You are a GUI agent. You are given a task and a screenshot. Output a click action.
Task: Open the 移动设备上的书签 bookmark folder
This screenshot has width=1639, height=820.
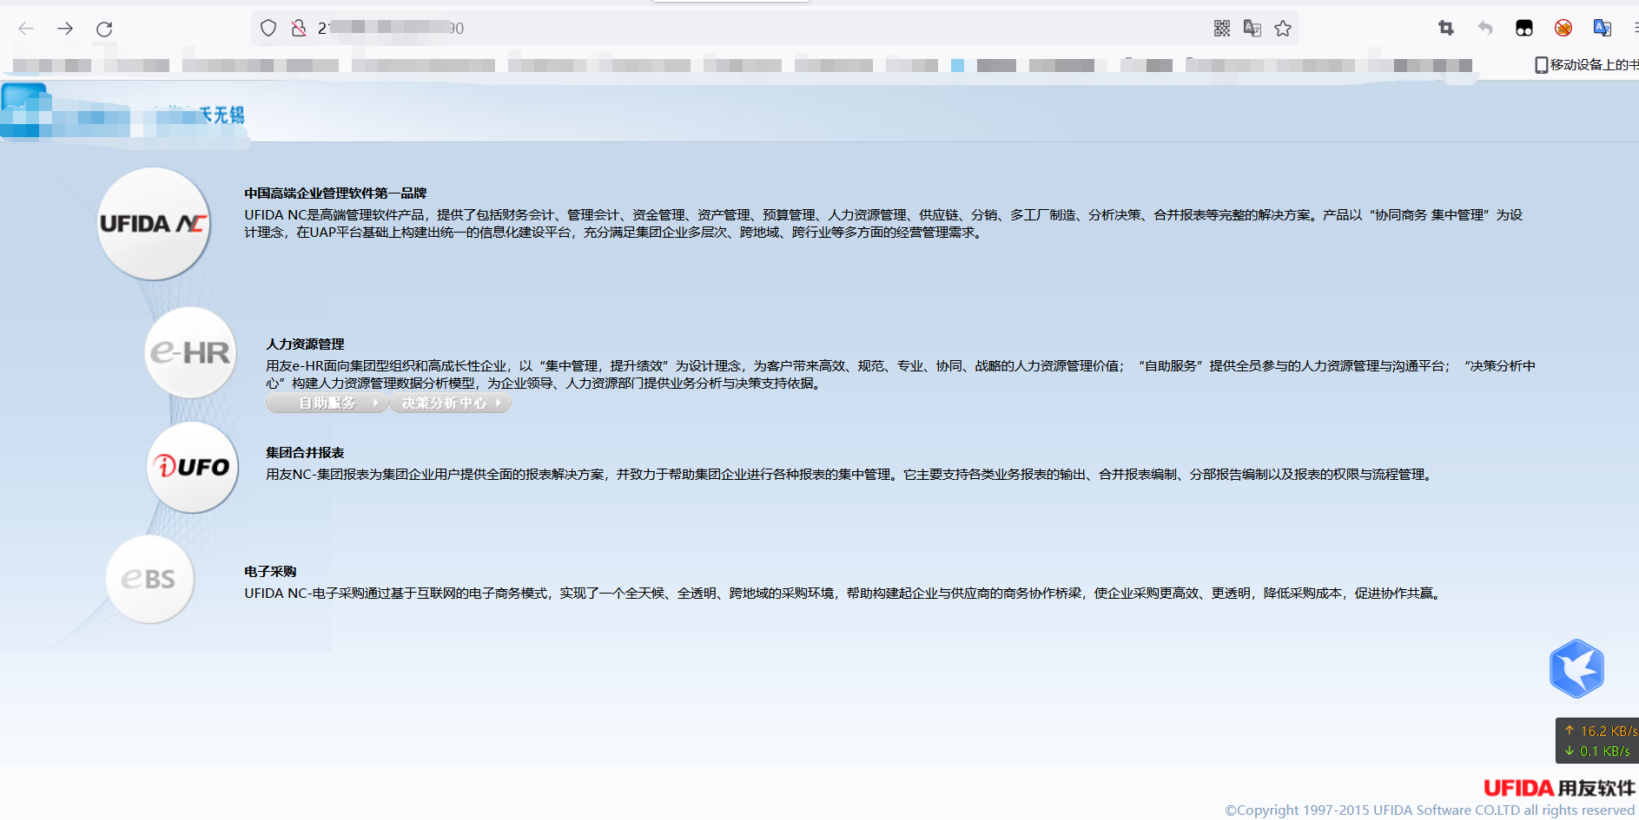[1586, 64]
